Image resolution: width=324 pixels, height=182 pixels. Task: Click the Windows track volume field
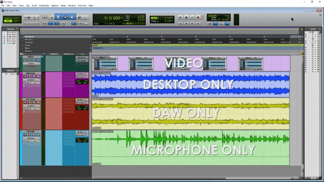pyautogui.click(x=82, y=81)
